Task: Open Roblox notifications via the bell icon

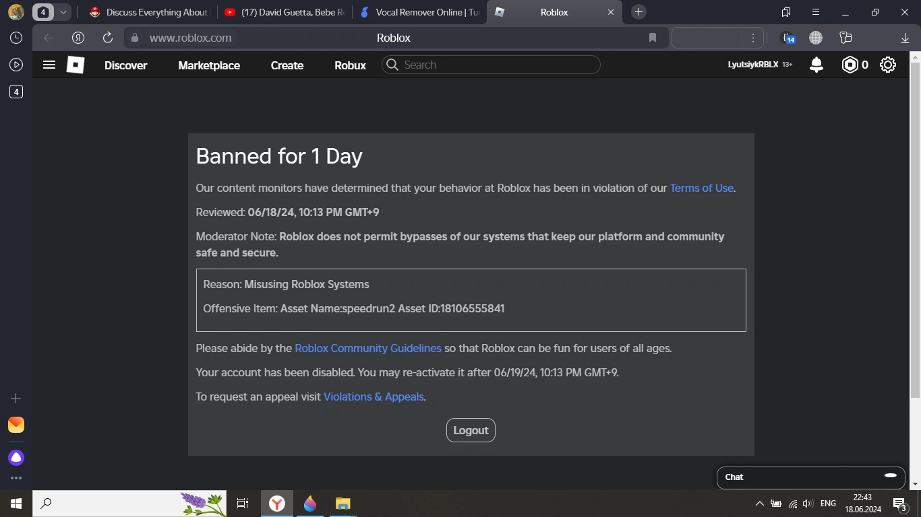Action: click(x=816, y=65)
